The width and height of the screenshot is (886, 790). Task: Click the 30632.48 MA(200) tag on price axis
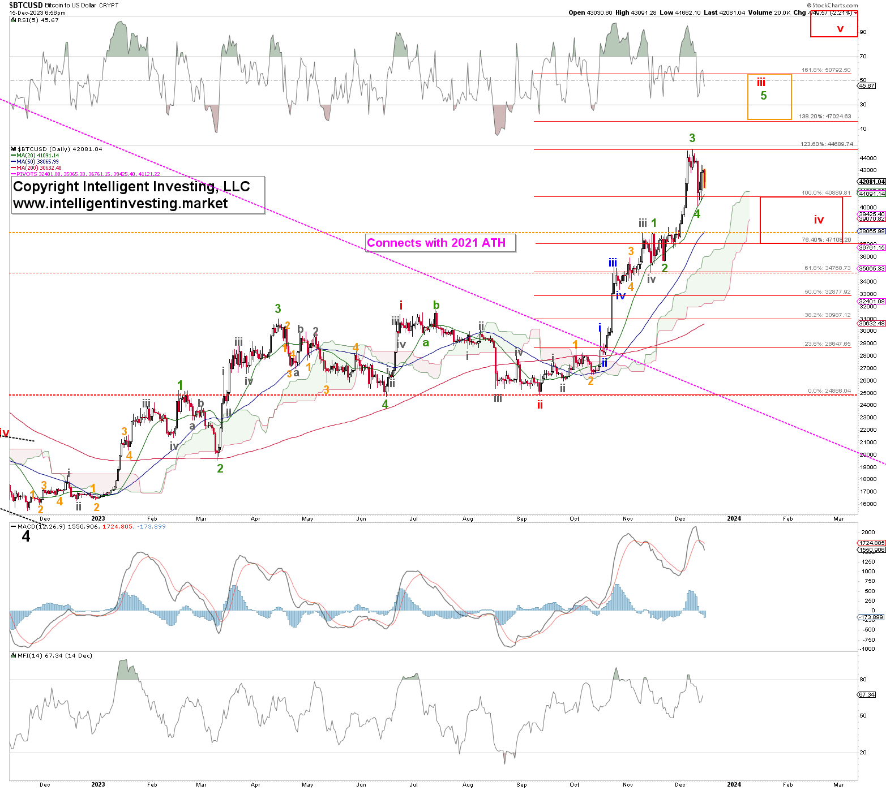872,324
